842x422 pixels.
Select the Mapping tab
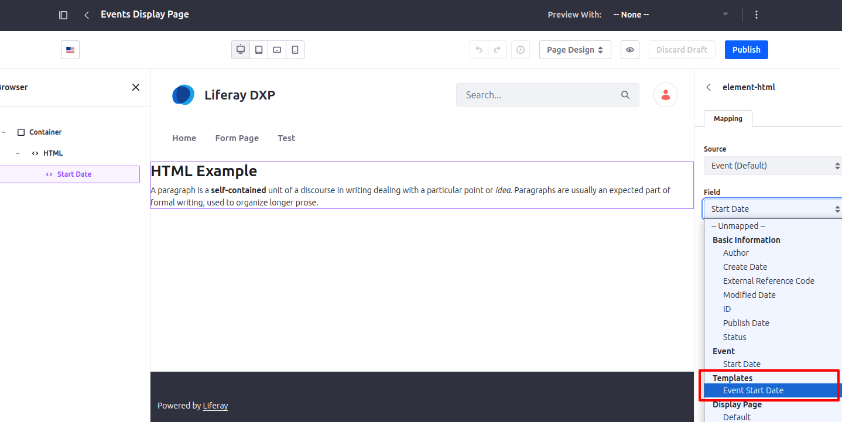[728, 119]
